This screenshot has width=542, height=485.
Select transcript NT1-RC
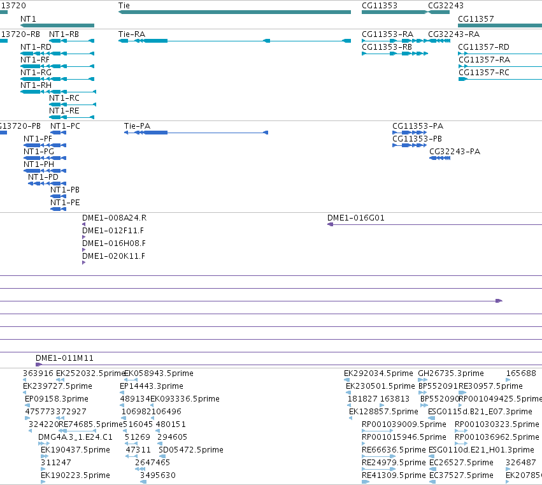(73, 105)
